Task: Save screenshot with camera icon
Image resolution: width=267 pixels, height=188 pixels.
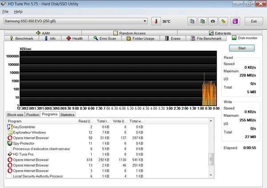Action: click(213, 21)
